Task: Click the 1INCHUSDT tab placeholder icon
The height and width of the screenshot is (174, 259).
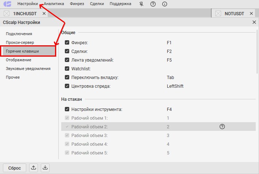Action: point(7,13)
